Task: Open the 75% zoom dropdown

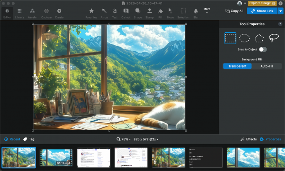Action: coord(124,139)
